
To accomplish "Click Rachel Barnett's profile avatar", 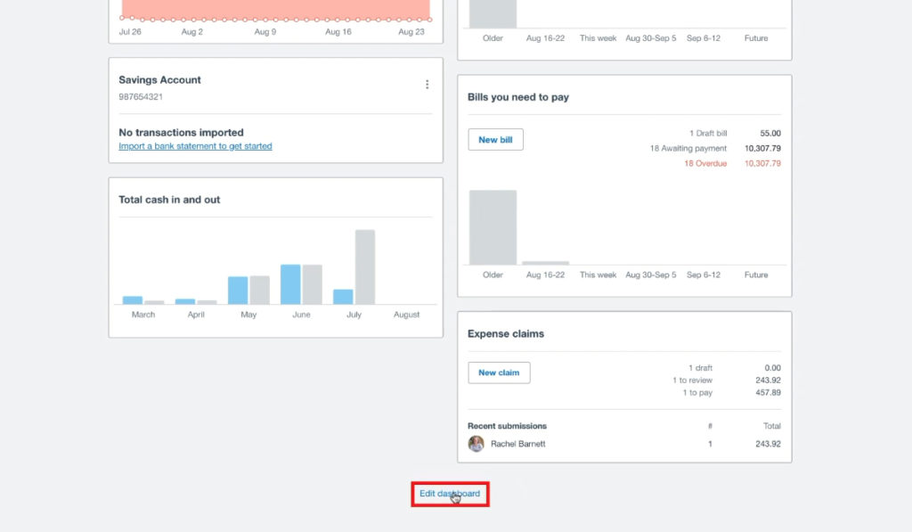I will [476, 443].
